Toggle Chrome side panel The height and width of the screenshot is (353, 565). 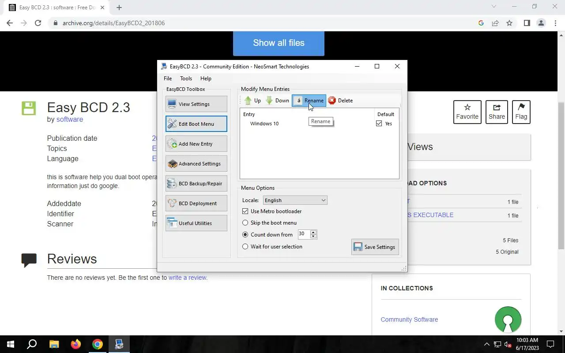[527, 23]
